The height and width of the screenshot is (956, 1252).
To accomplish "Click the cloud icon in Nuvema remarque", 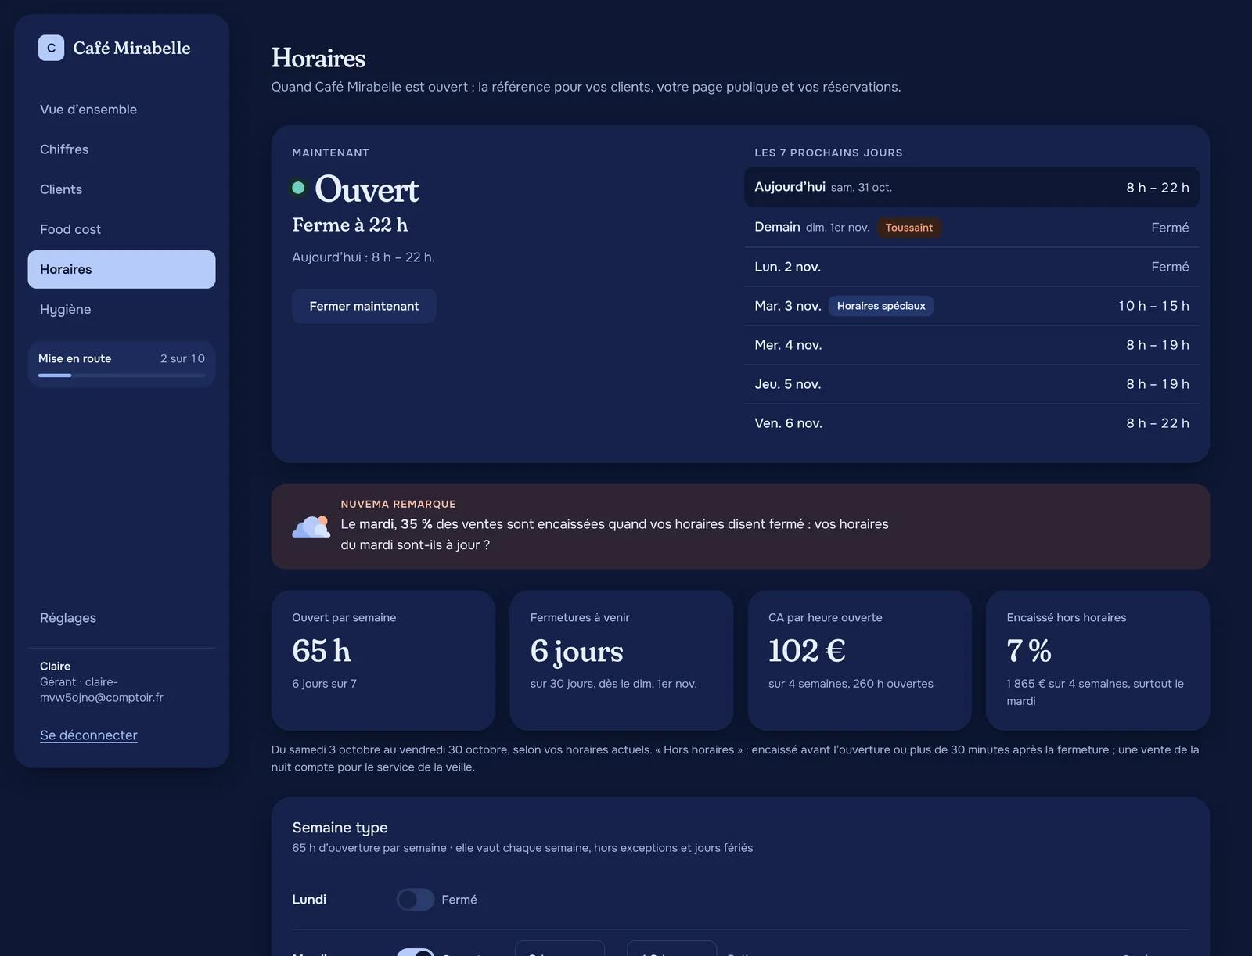I will point(311,527).
